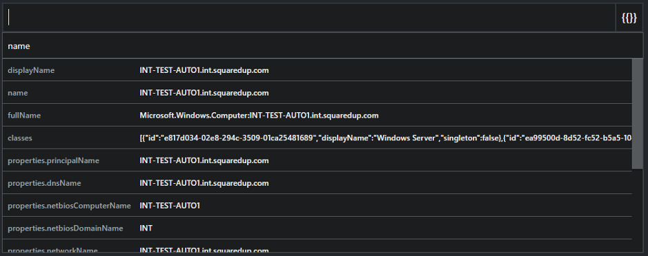Click the dnsName value text
Viewport: 648px width, 256px height.
204,183
